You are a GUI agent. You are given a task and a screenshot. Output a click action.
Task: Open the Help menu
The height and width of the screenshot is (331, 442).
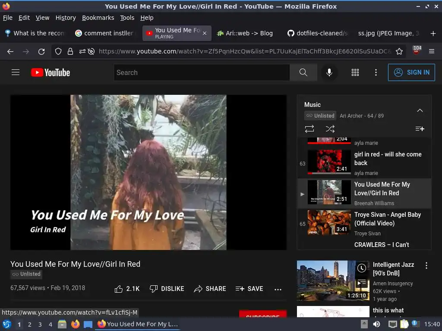(x=147, y=18)
